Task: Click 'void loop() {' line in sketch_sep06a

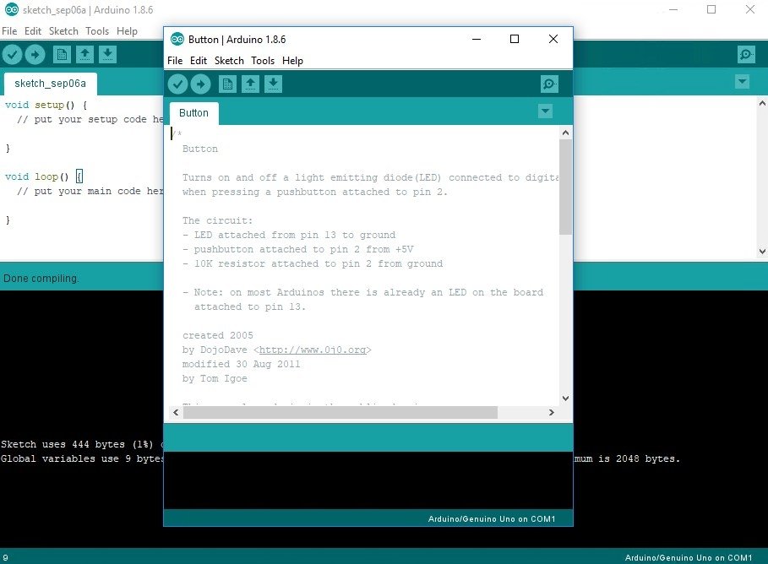Action: click(44, 176)
